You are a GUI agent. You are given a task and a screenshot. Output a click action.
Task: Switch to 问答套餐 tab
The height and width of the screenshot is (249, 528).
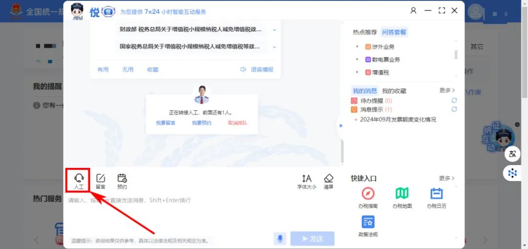(394, 32)
